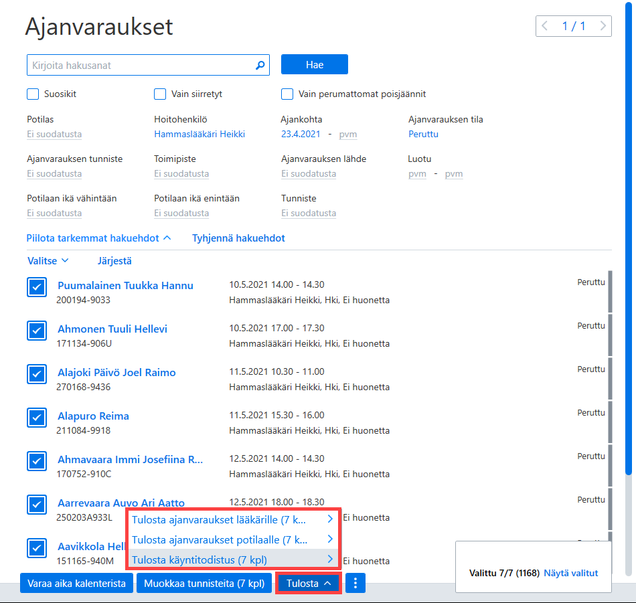636x603 pixels.
Task: Click the blue vertical page scrollbar
Action: [x=629, y=239]
